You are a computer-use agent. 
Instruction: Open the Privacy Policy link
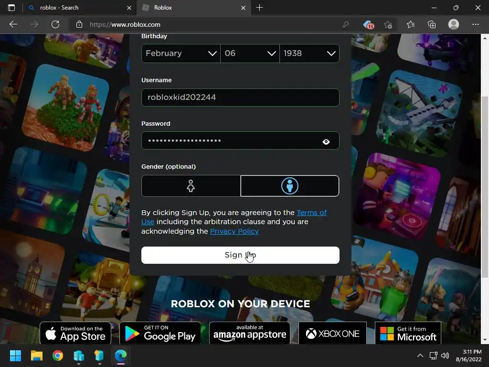[234, 231]
